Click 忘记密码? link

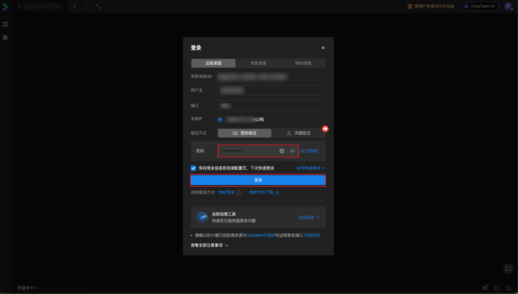tap(310, 151)
